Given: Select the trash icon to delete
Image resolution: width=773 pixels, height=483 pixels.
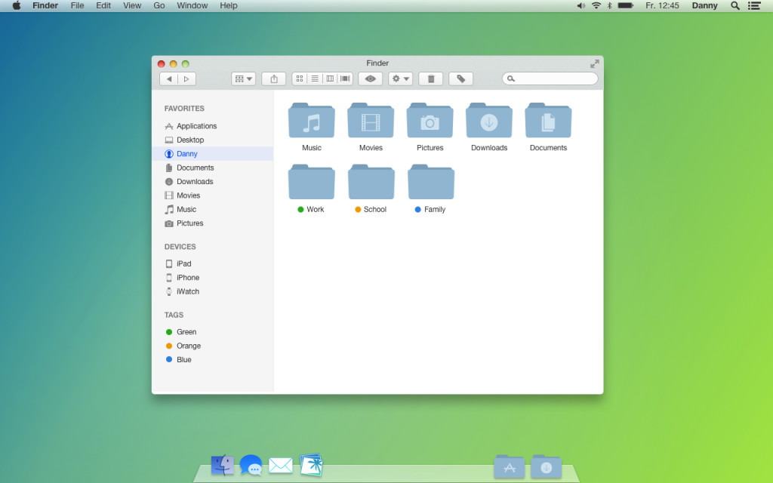Looking at the screenshot, I should [x=430, y=78].
